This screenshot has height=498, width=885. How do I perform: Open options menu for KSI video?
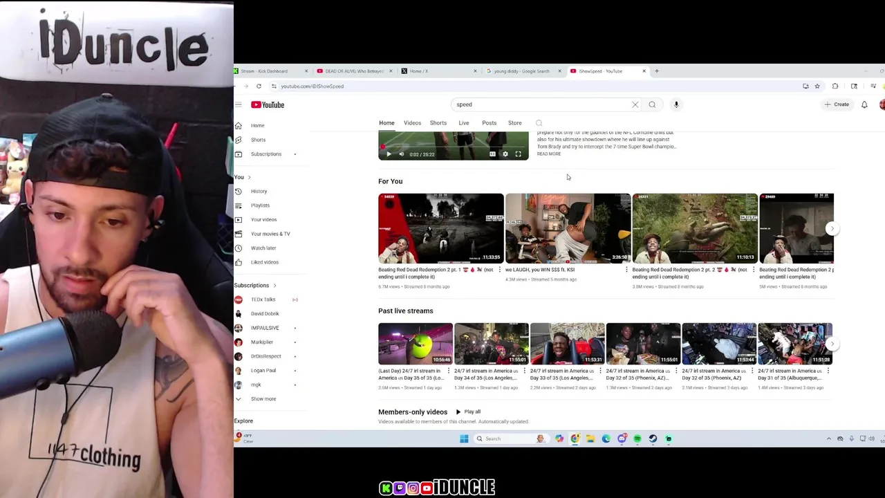click(626, 270)
